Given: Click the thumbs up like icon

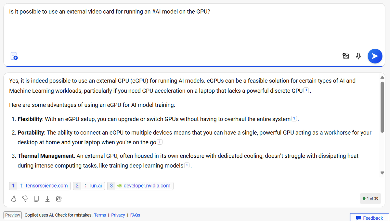Looking at the screenshot, I should tap(14, 198).
